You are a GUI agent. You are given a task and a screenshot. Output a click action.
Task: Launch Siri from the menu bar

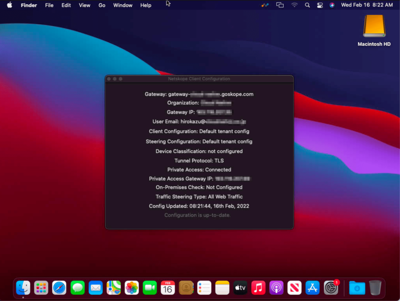click(332, 5)
